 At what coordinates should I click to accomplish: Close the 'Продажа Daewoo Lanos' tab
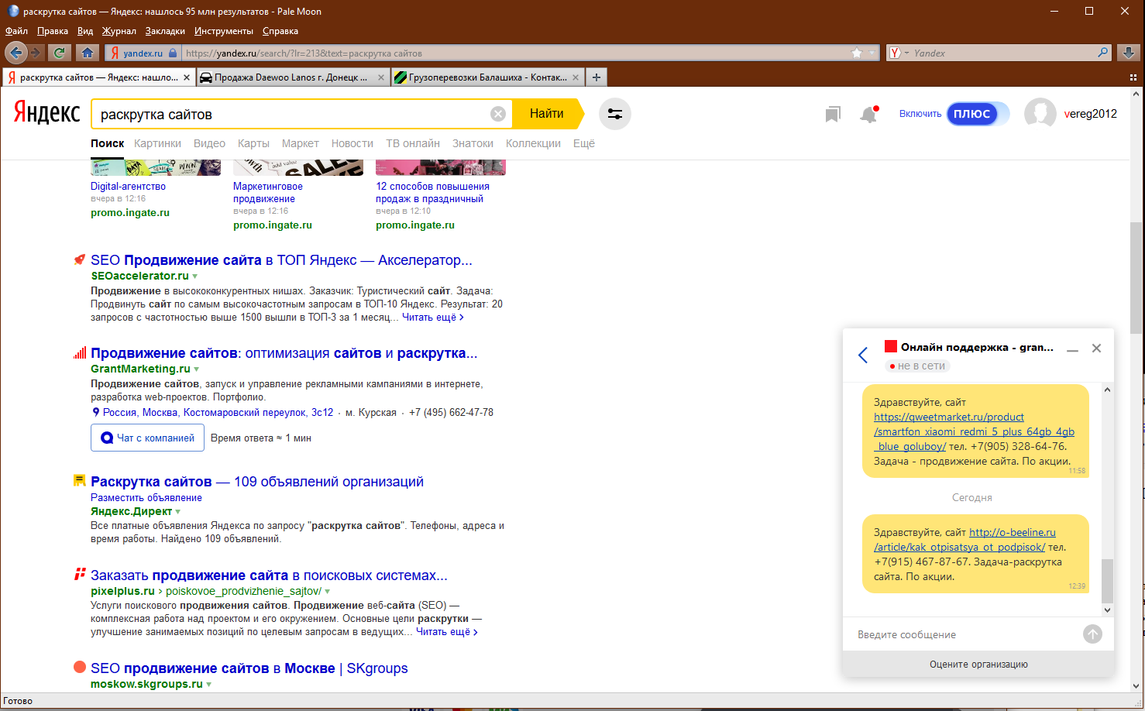381,77
